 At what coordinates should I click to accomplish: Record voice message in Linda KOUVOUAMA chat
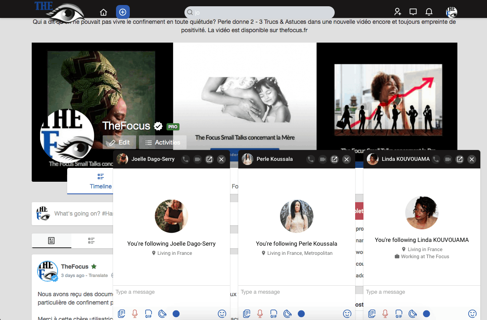385,313
